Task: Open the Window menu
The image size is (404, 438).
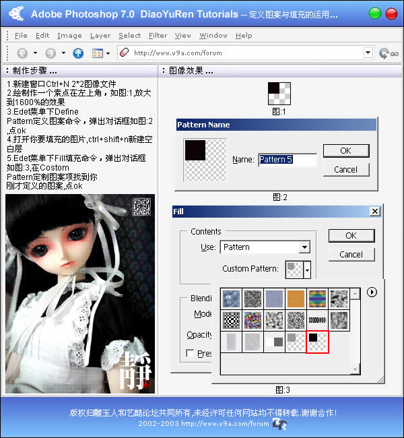Action: pyautogui.click(x=213, y=36)
